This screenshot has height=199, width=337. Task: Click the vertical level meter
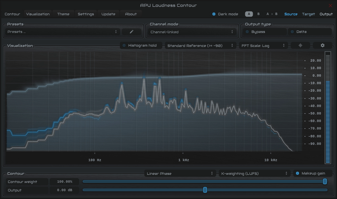(328, 108)
